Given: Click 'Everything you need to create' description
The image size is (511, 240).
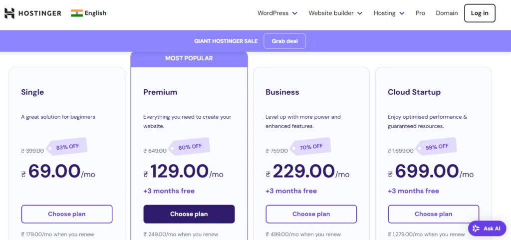Looking at the screenshot, I should coord(188,121).
